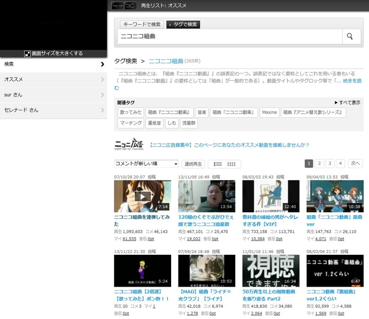Image resolution: width=369 pixels, height=319 pixels.
Task: Open title link 50万再生以上の削除動画を振り返る Part2
Action: [269, 295]
